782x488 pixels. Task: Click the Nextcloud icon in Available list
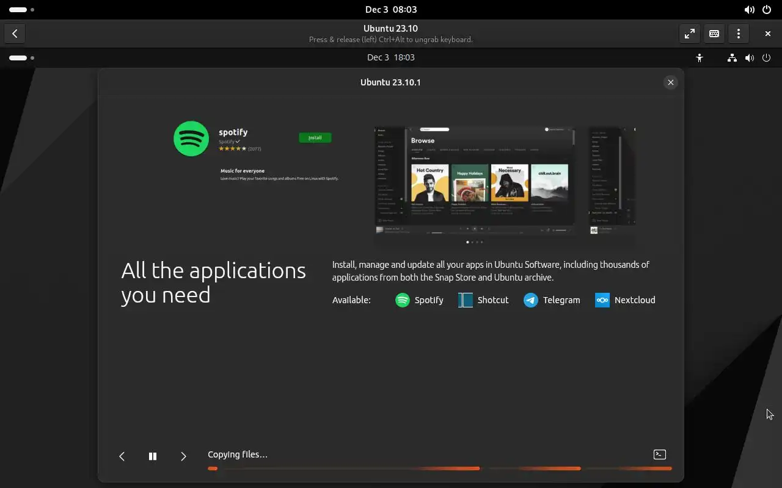602,300
